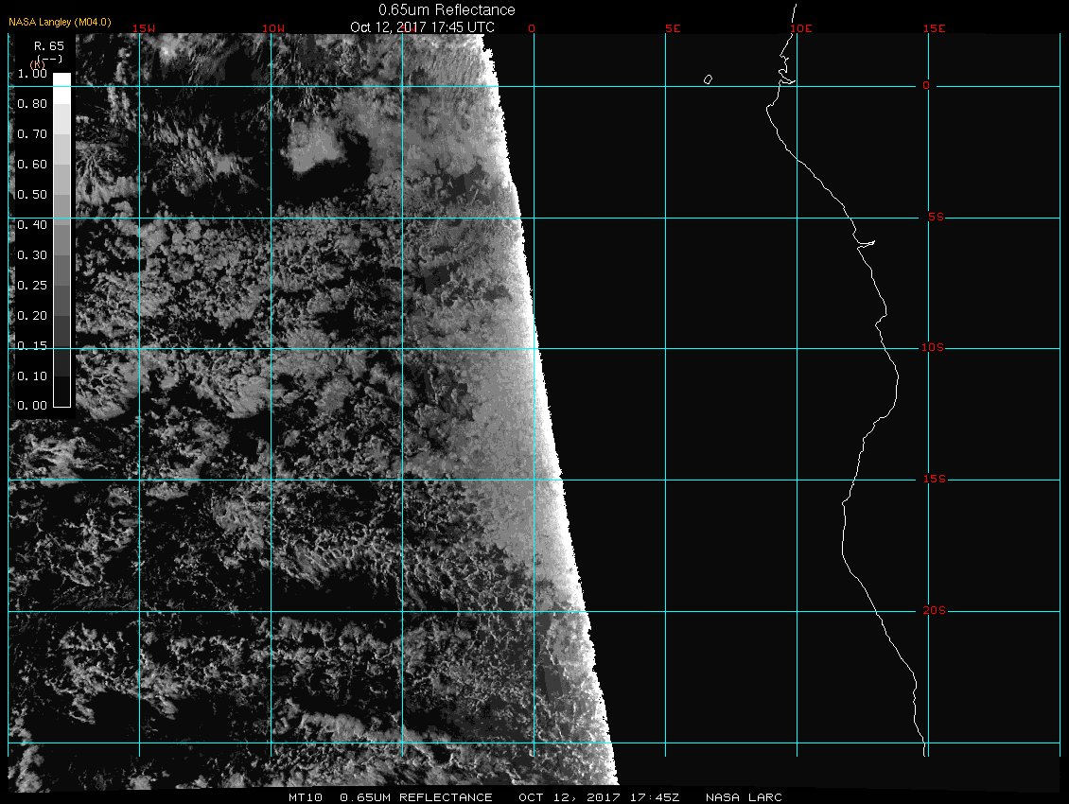Click the "NASA Langley (M04.0)" label

(60, 22)
